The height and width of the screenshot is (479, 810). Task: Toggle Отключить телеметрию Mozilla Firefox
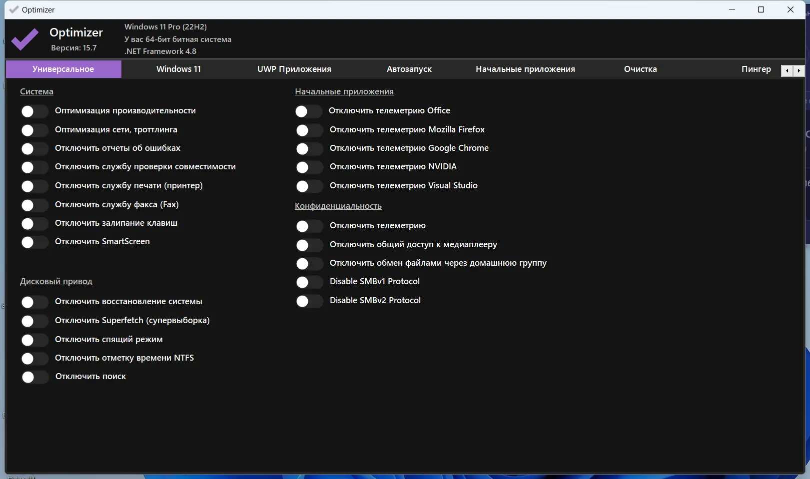point(309,130)
